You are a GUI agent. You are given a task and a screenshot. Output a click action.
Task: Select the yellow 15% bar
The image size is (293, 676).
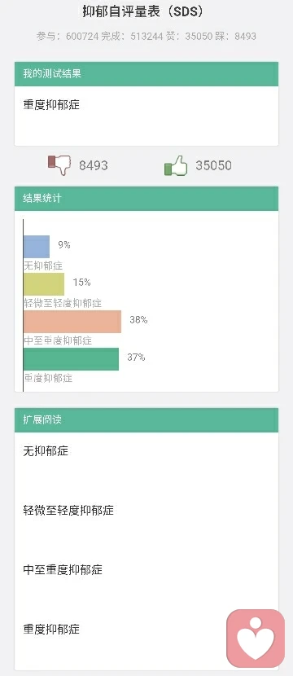click(x=44, y=284)
